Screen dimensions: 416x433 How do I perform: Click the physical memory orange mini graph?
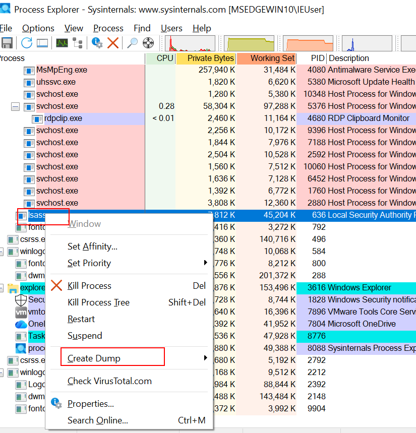coord(308,43)
